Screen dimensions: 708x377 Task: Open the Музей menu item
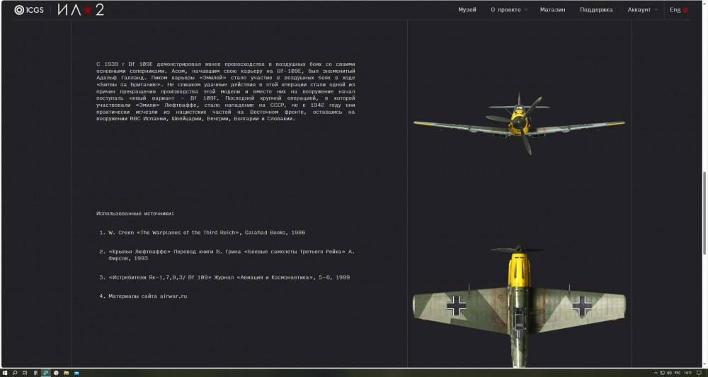pos(467,9)
